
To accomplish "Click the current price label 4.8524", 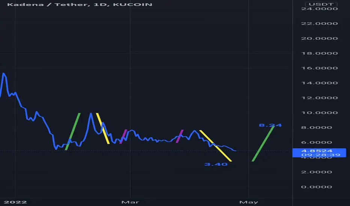I will click(x=317, y=151).
